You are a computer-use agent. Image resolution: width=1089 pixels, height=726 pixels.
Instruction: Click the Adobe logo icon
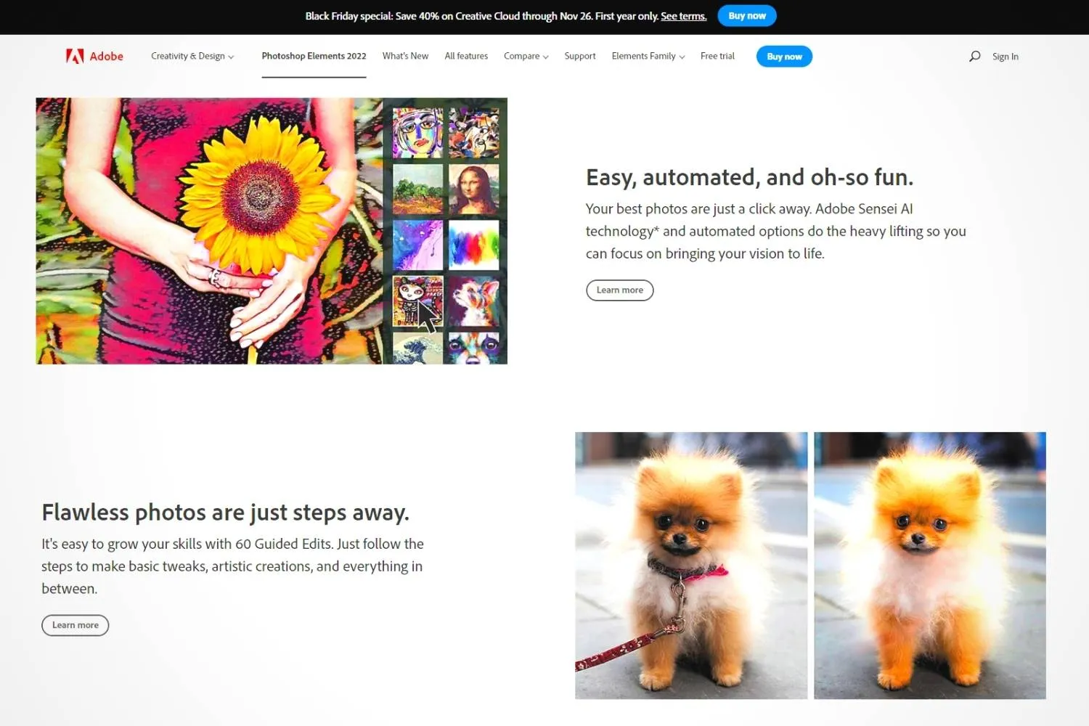pyautogui.click(x=75, y=56)
